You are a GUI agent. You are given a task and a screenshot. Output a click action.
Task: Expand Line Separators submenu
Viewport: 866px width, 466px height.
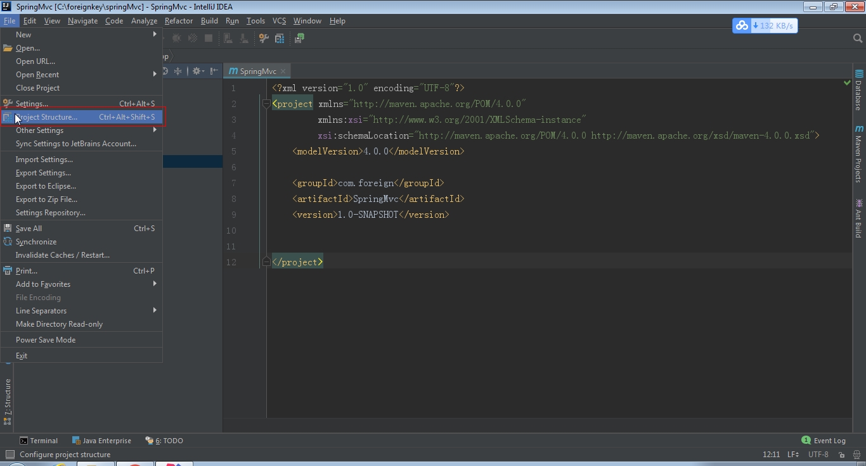click(81, 311)
